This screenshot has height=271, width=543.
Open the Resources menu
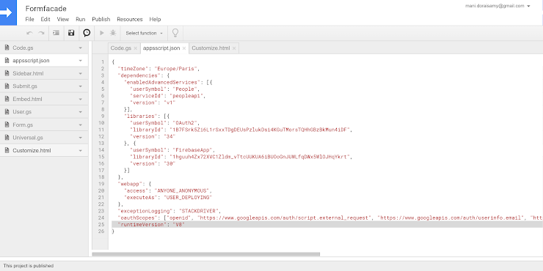(x=130, y=19)
